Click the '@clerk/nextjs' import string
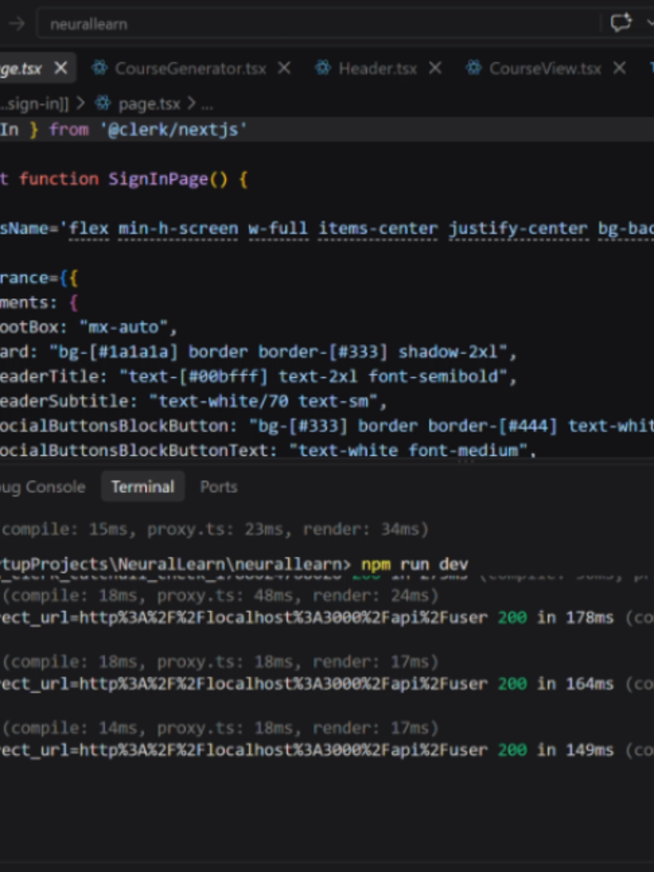654x872 pixels. [174, 129]
